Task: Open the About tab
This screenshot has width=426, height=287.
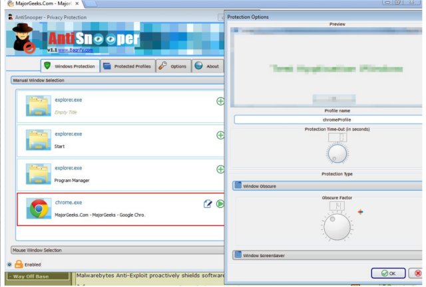Action: coord(208,66)
